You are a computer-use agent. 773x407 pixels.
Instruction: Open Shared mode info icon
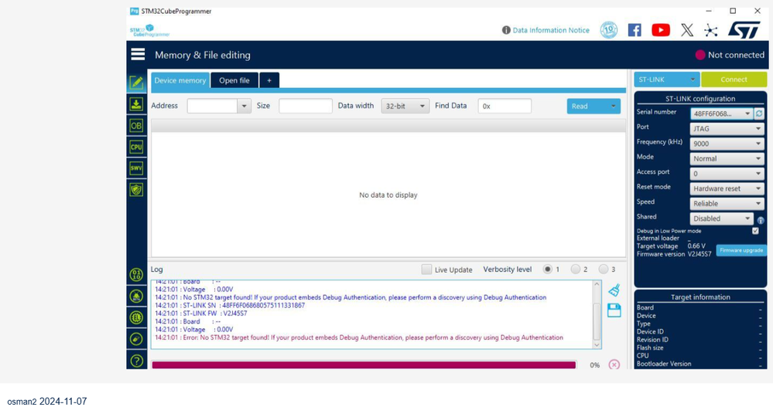760,220
